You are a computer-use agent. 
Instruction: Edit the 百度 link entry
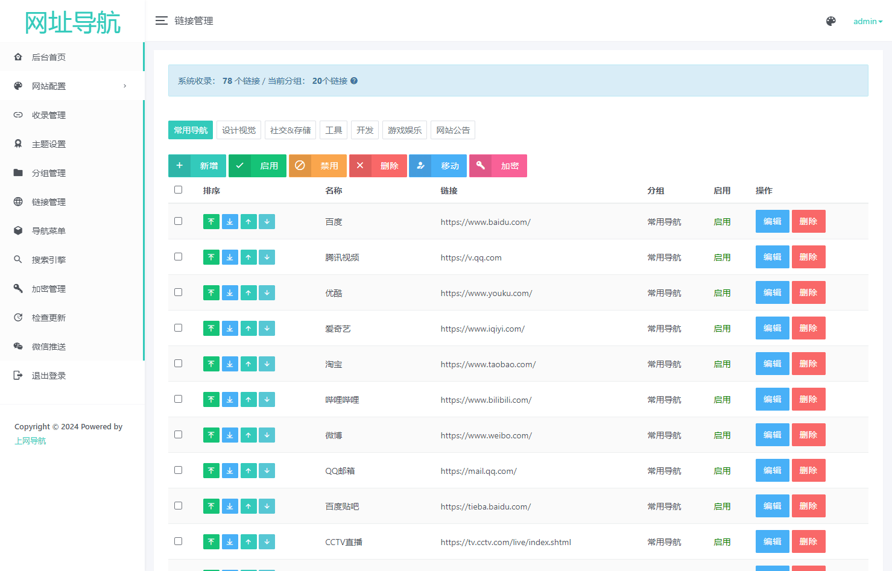pos(772,221)
